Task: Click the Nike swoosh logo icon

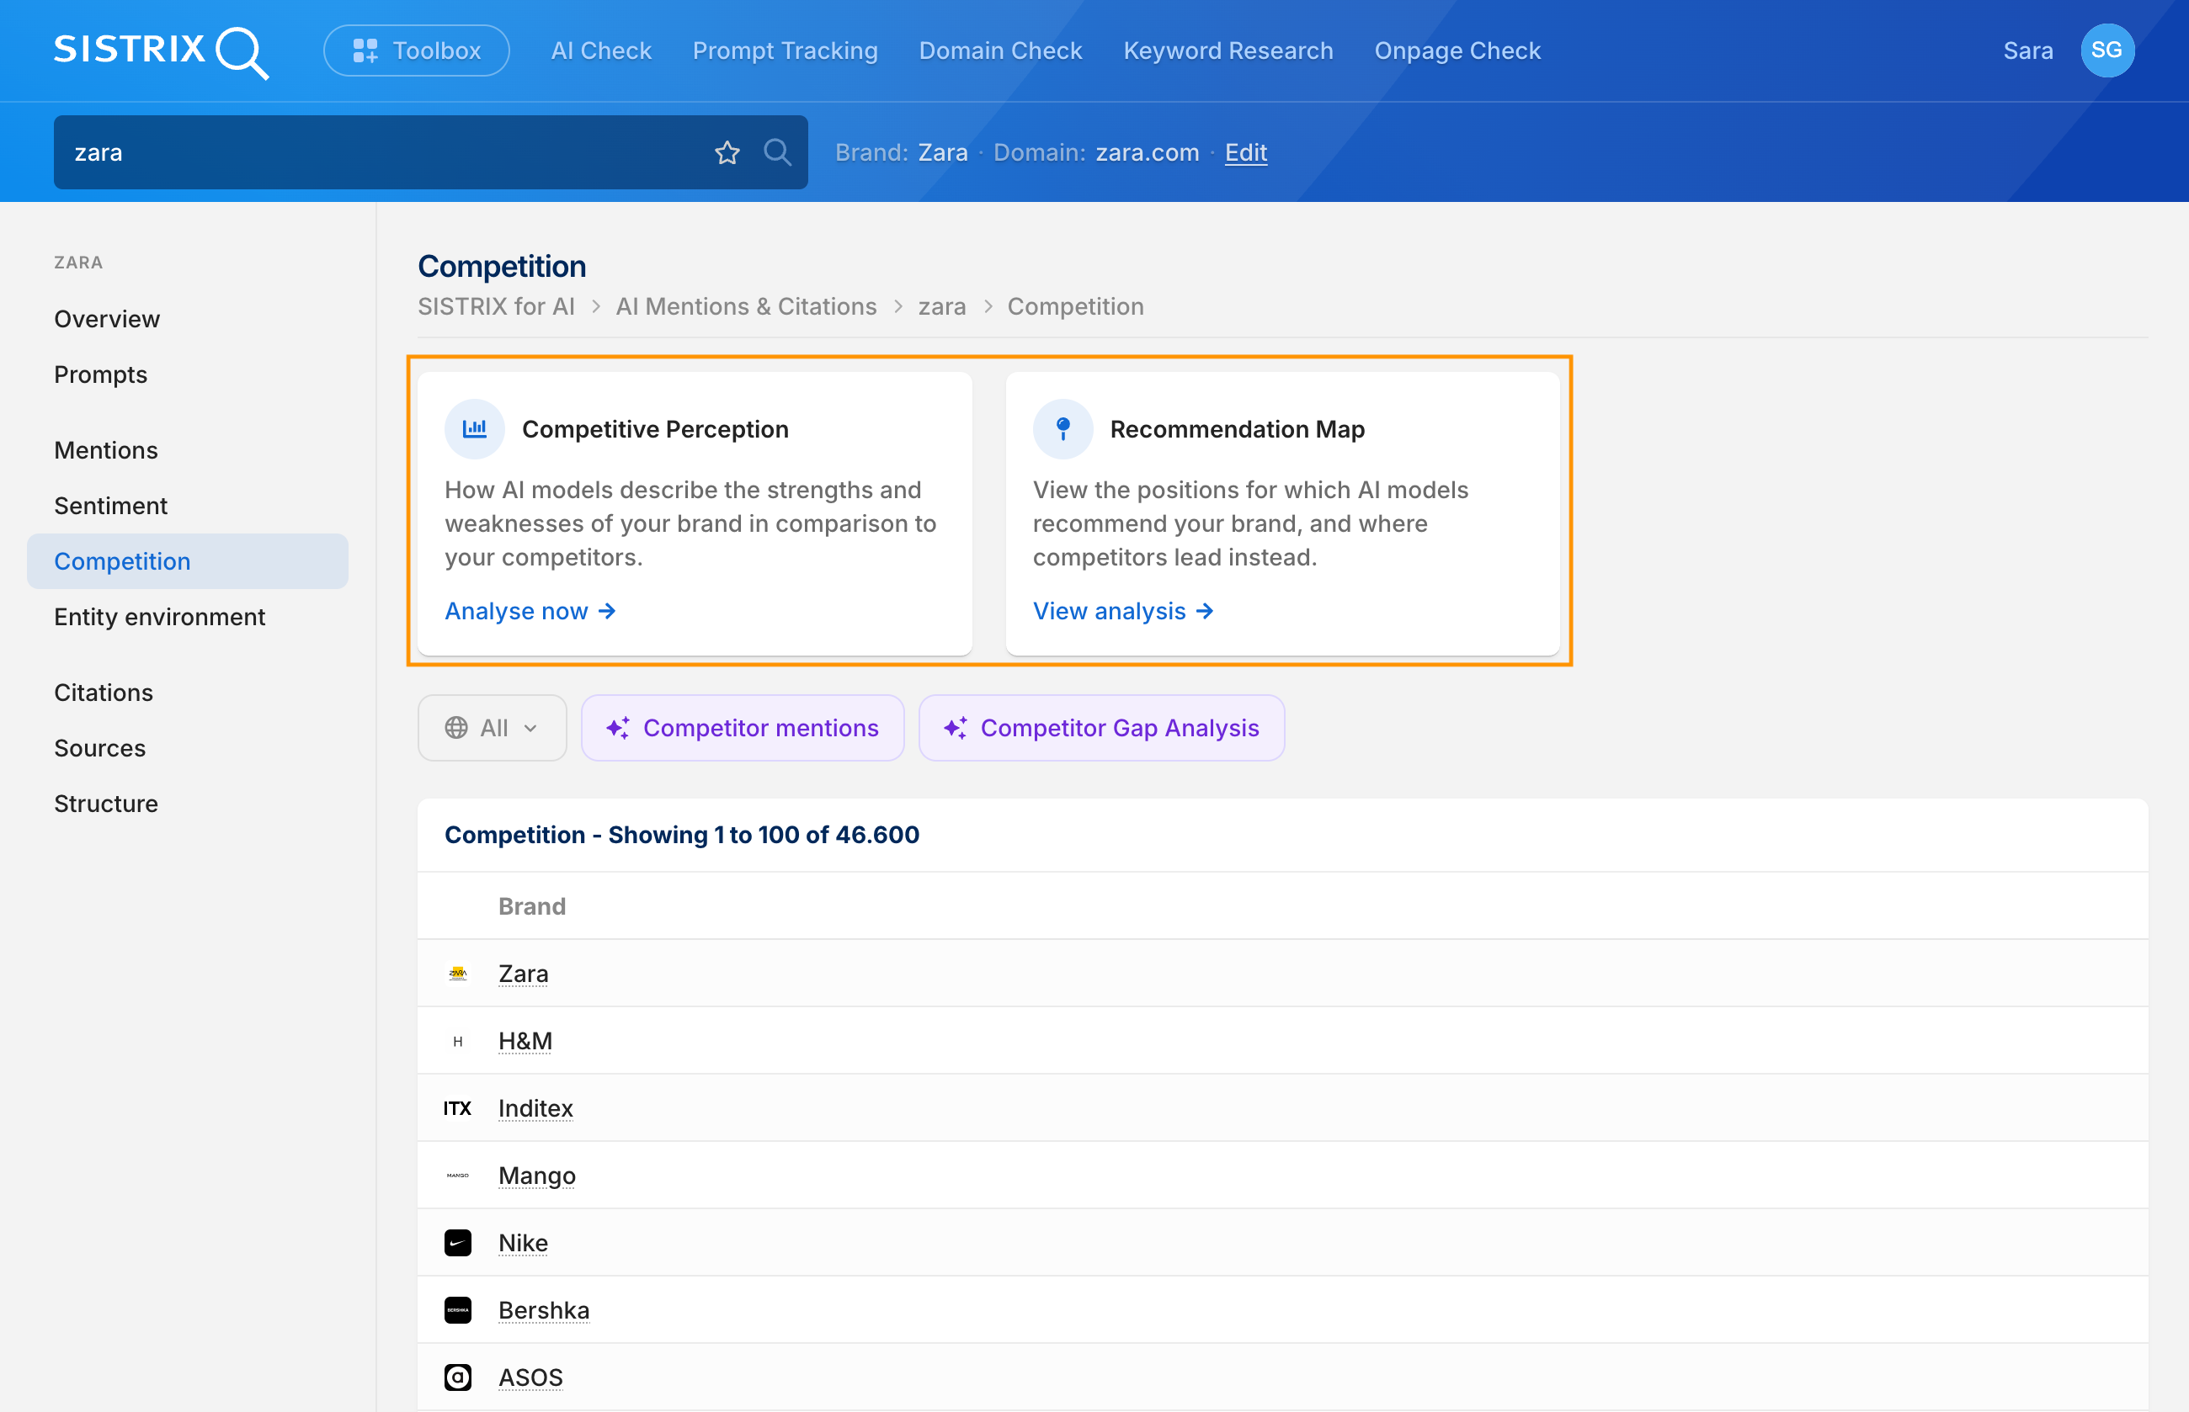Action: pyautogui.click(x=458, y=1242)
